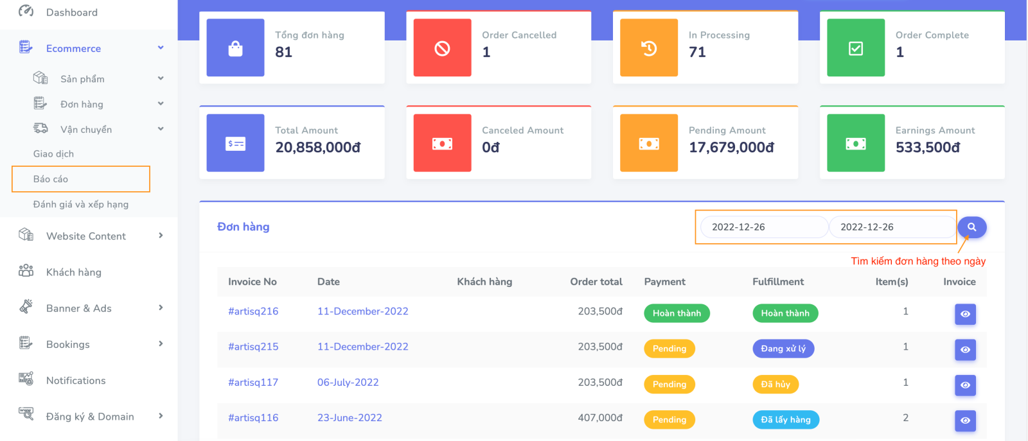View invoice for order #artisq216 via eye icon

[965, 314]
